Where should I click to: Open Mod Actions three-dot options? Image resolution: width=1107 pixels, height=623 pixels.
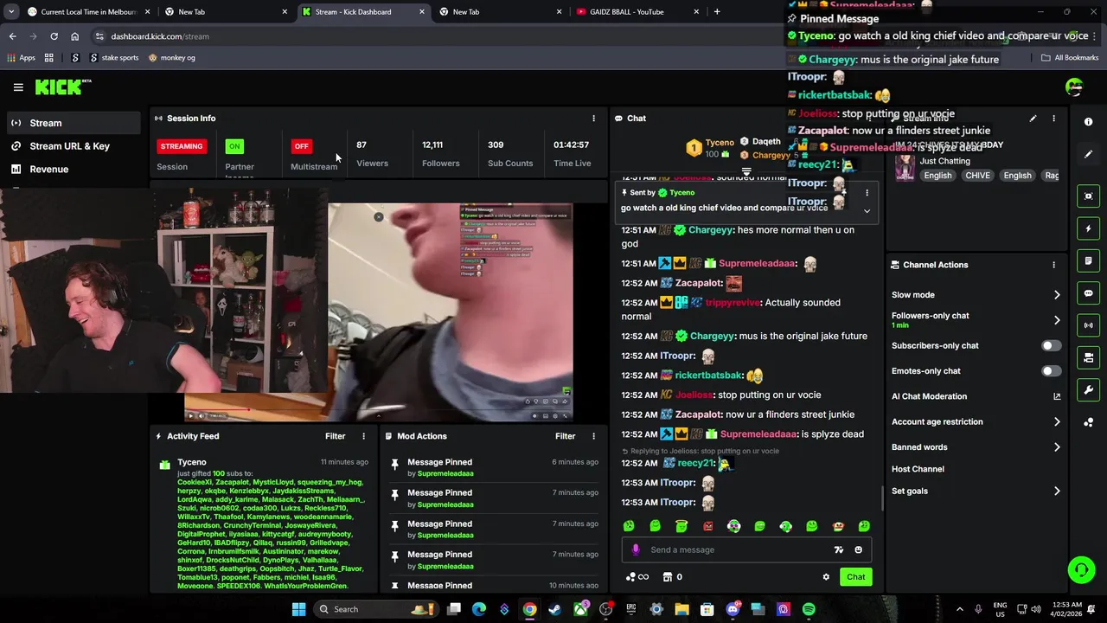coord(593,436)
